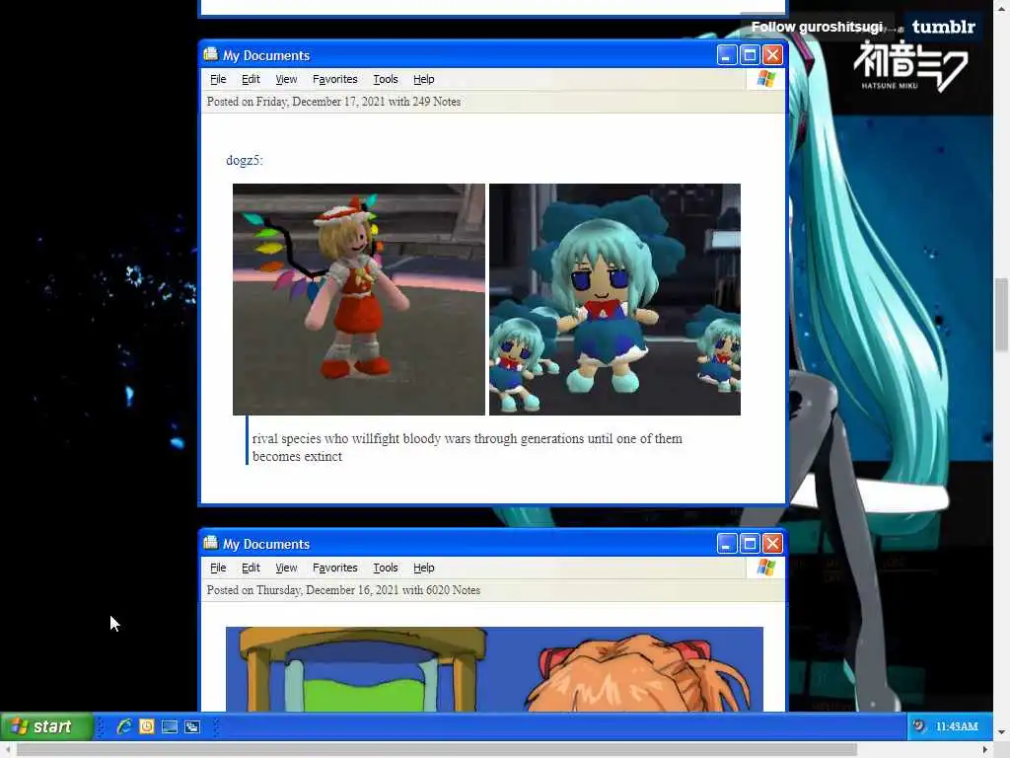Screen dimensions: 1010x758
Task: Close the December 17 My Documents window
Action: coord(773,55)
